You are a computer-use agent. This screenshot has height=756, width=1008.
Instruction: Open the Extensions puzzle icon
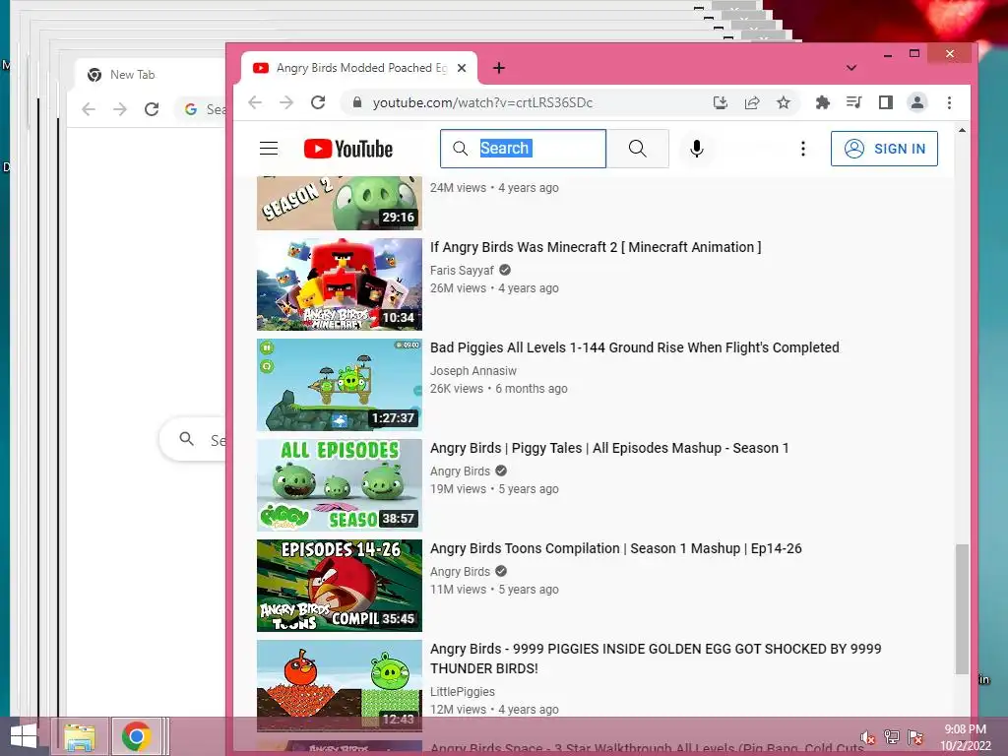coord(822,102)
